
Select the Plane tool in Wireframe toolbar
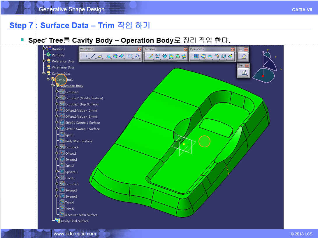tap(100, 57)
